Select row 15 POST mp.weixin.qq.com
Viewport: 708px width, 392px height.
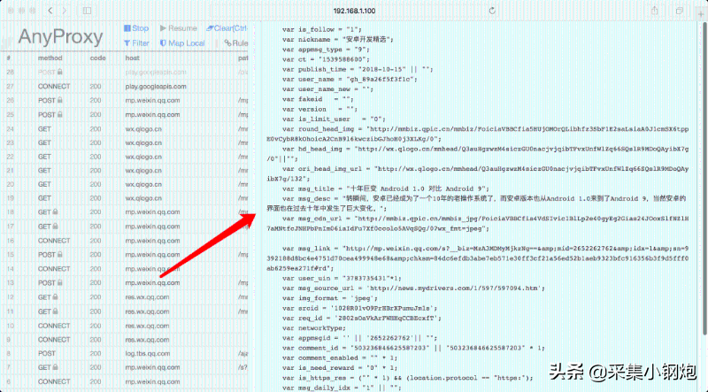124,254
